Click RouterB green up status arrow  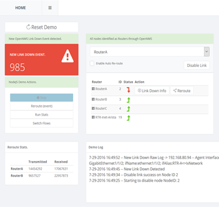(x=129, y=100)
